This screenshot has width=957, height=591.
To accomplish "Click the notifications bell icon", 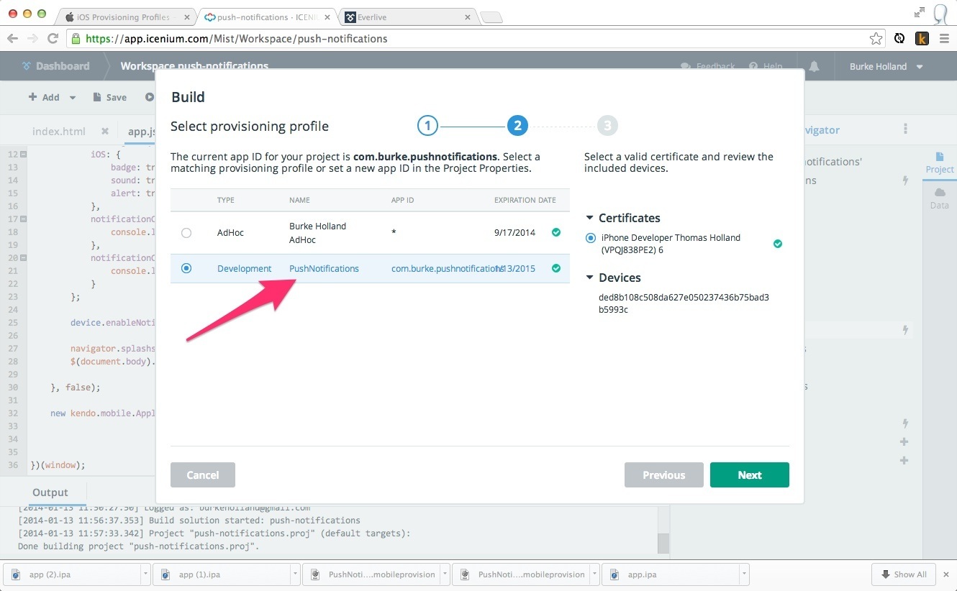I will [814, 66].
